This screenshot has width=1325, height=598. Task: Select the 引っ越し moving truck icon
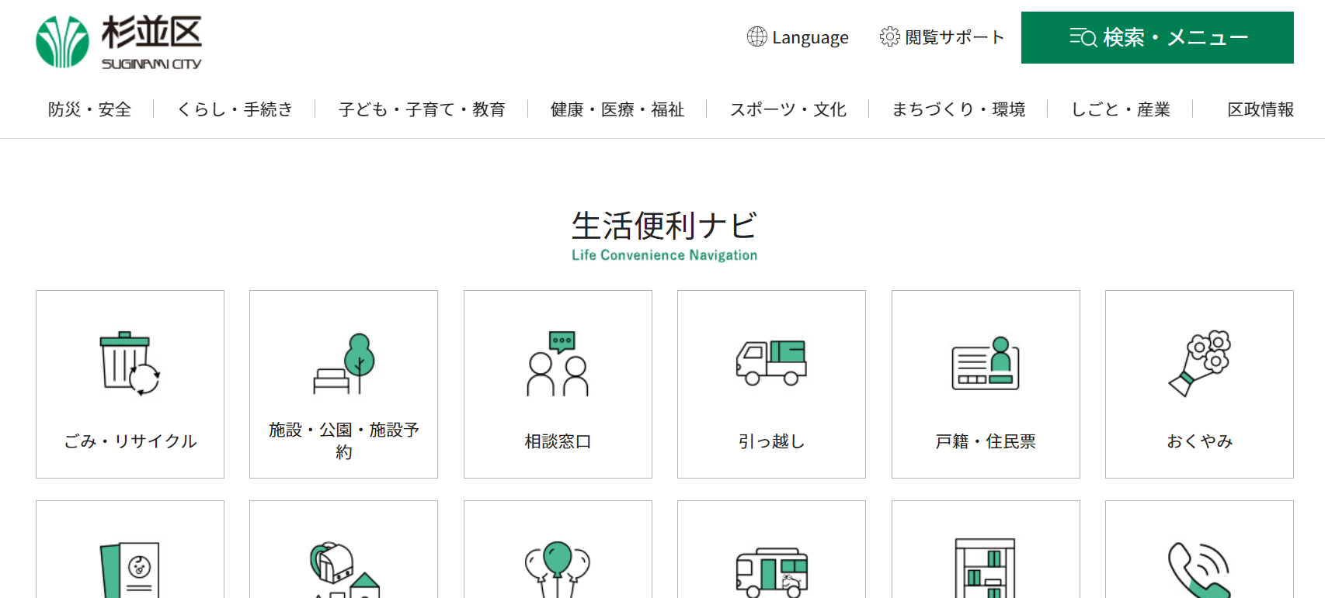(x=771, y=362)
